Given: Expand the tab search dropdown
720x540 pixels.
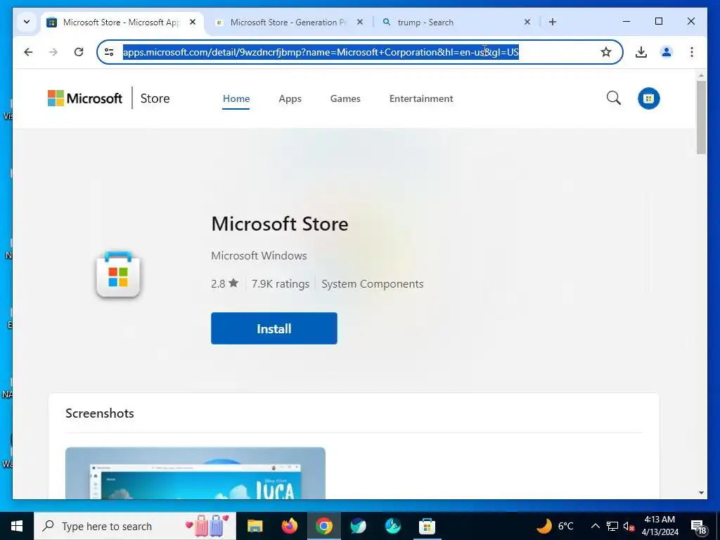Looking at the screenshot, I should (x=27, y=22).
